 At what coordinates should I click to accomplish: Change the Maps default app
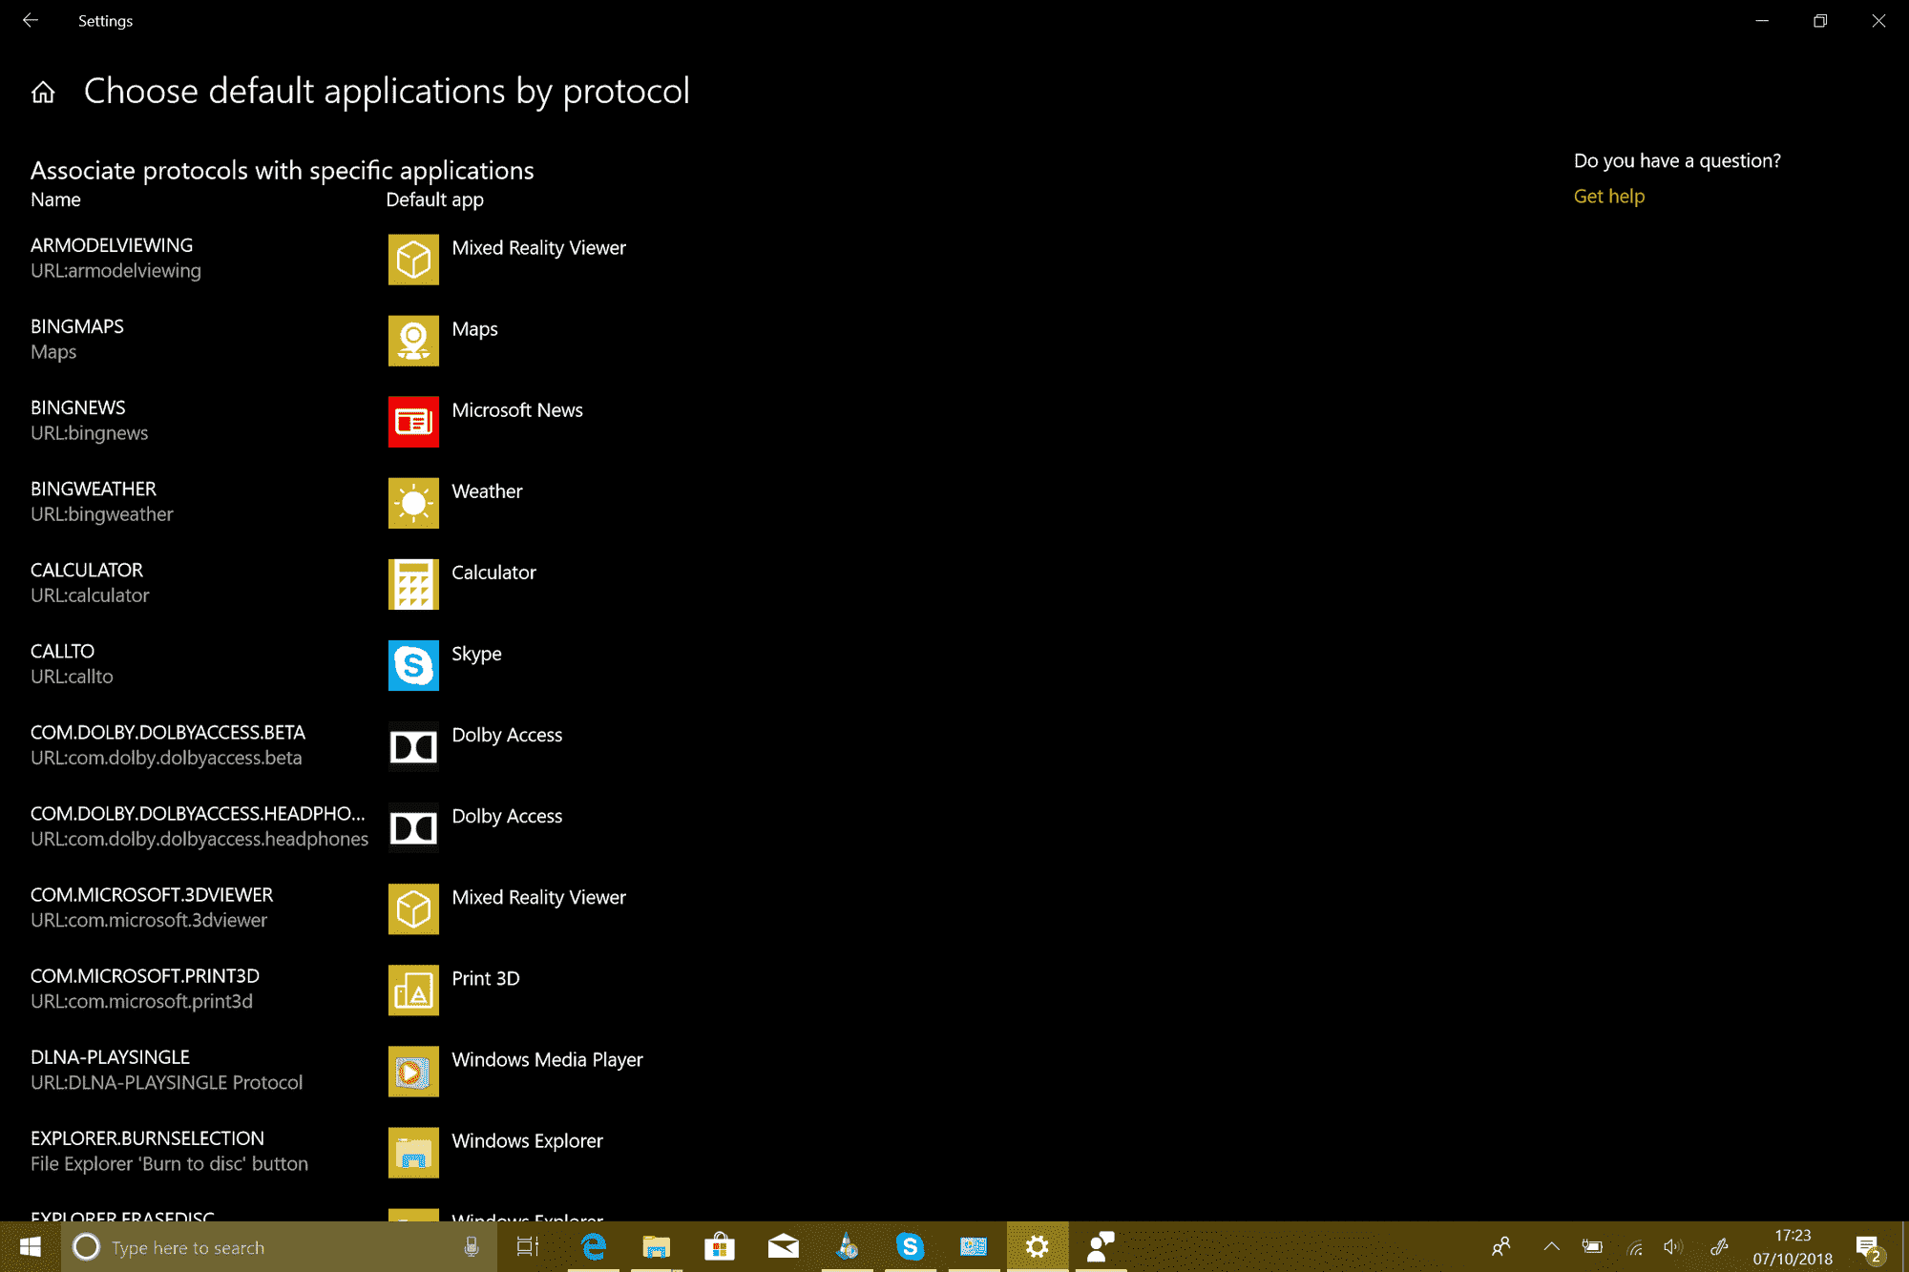pos(474,329)
